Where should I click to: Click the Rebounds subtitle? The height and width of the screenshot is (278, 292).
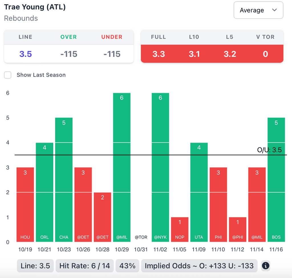21,18
